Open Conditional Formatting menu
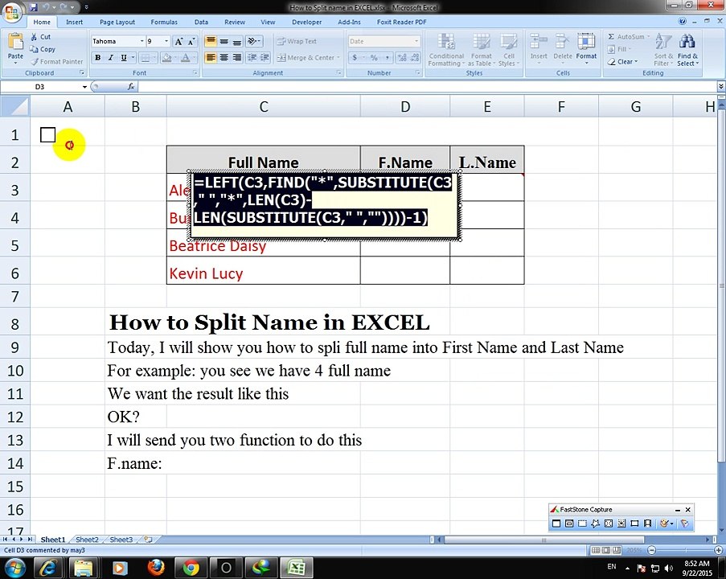Viewport: 726px width, 579px height. (x=446, y=50)
